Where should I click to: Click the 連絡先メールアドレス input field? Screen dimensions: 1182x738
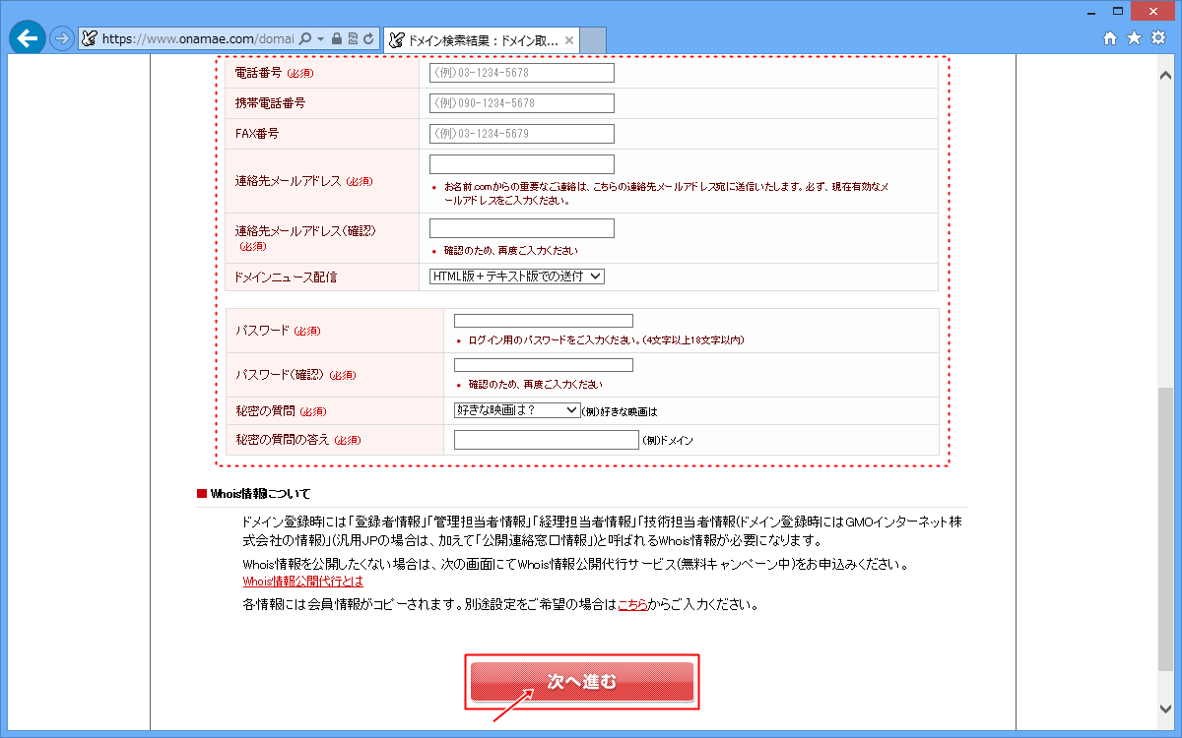coord(521,163)
